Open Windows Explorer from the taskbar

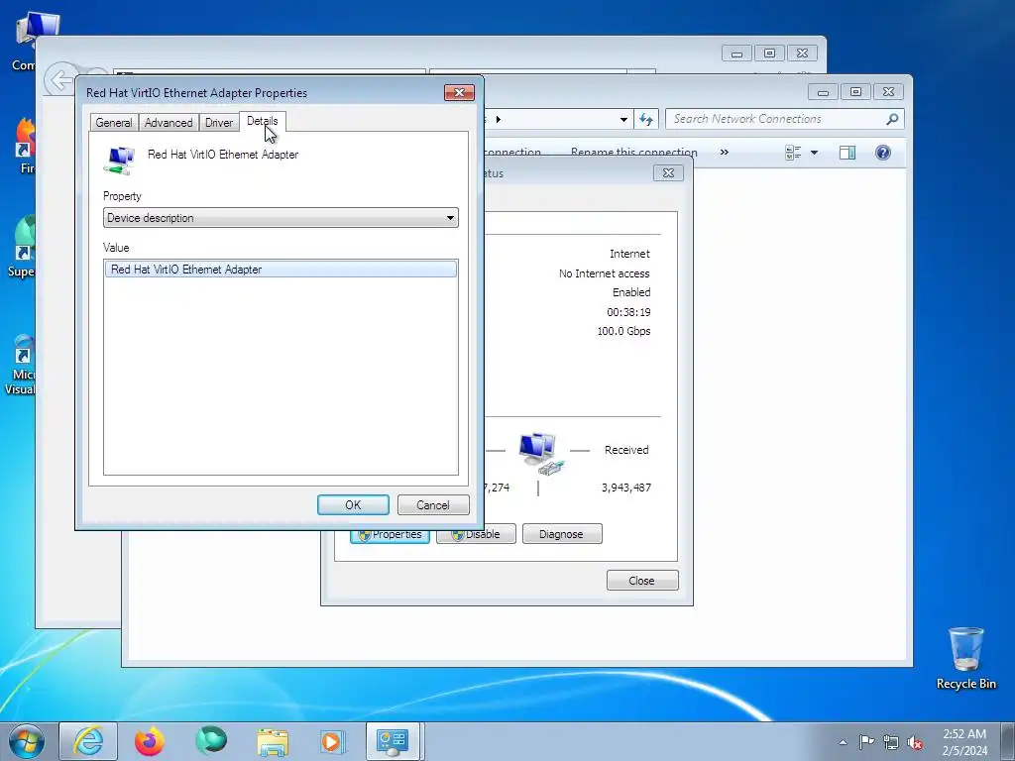point(273,742)
